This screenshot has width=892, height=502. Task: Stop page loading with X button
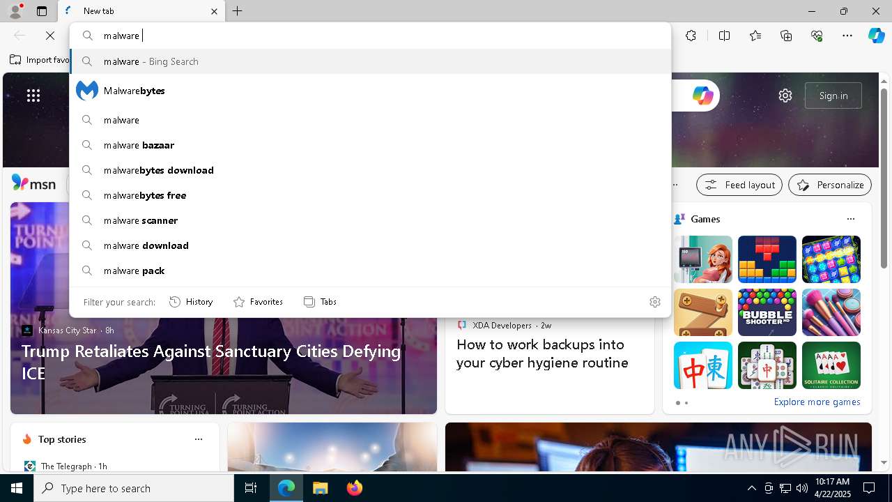50,36
